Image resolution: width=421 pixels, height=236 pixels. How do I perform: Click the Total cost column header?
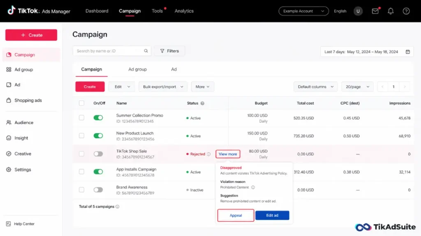click(305, 103)
